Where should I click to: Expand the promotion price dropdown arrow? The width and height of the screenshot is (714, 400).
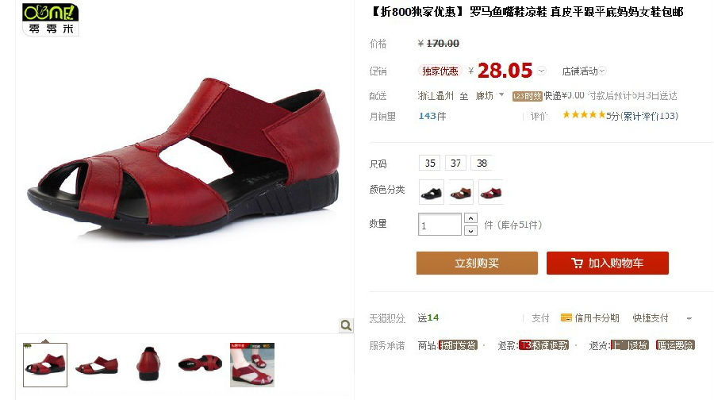(x=541, y=71)
